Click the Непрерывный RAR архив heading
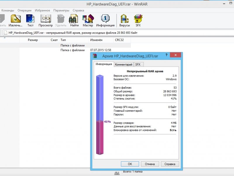This screenshot has width=234, height=176. [145, 71]
